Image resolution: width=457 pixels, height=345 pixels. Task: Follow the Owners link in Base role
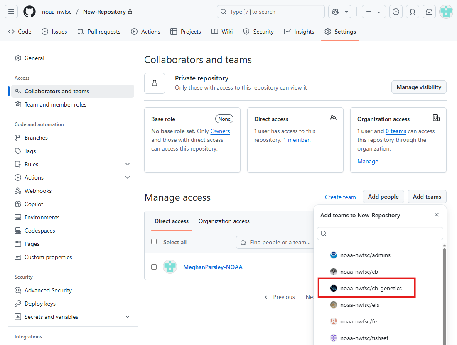220,131
